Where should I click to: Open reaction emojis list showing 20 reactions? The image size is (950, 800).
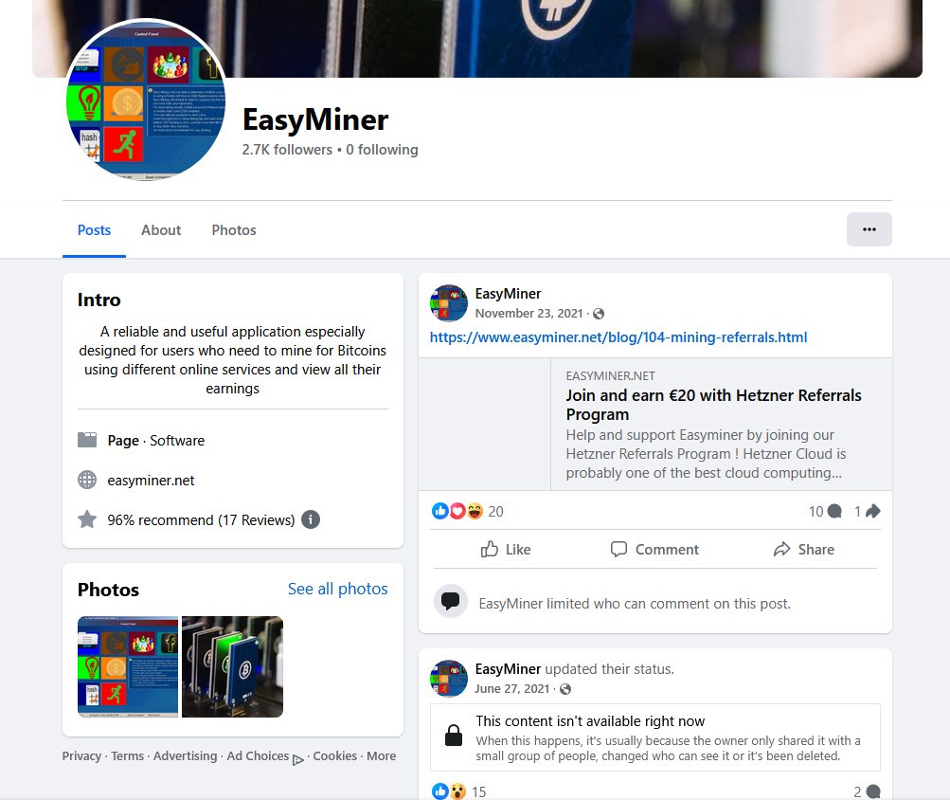click(467, 511)
